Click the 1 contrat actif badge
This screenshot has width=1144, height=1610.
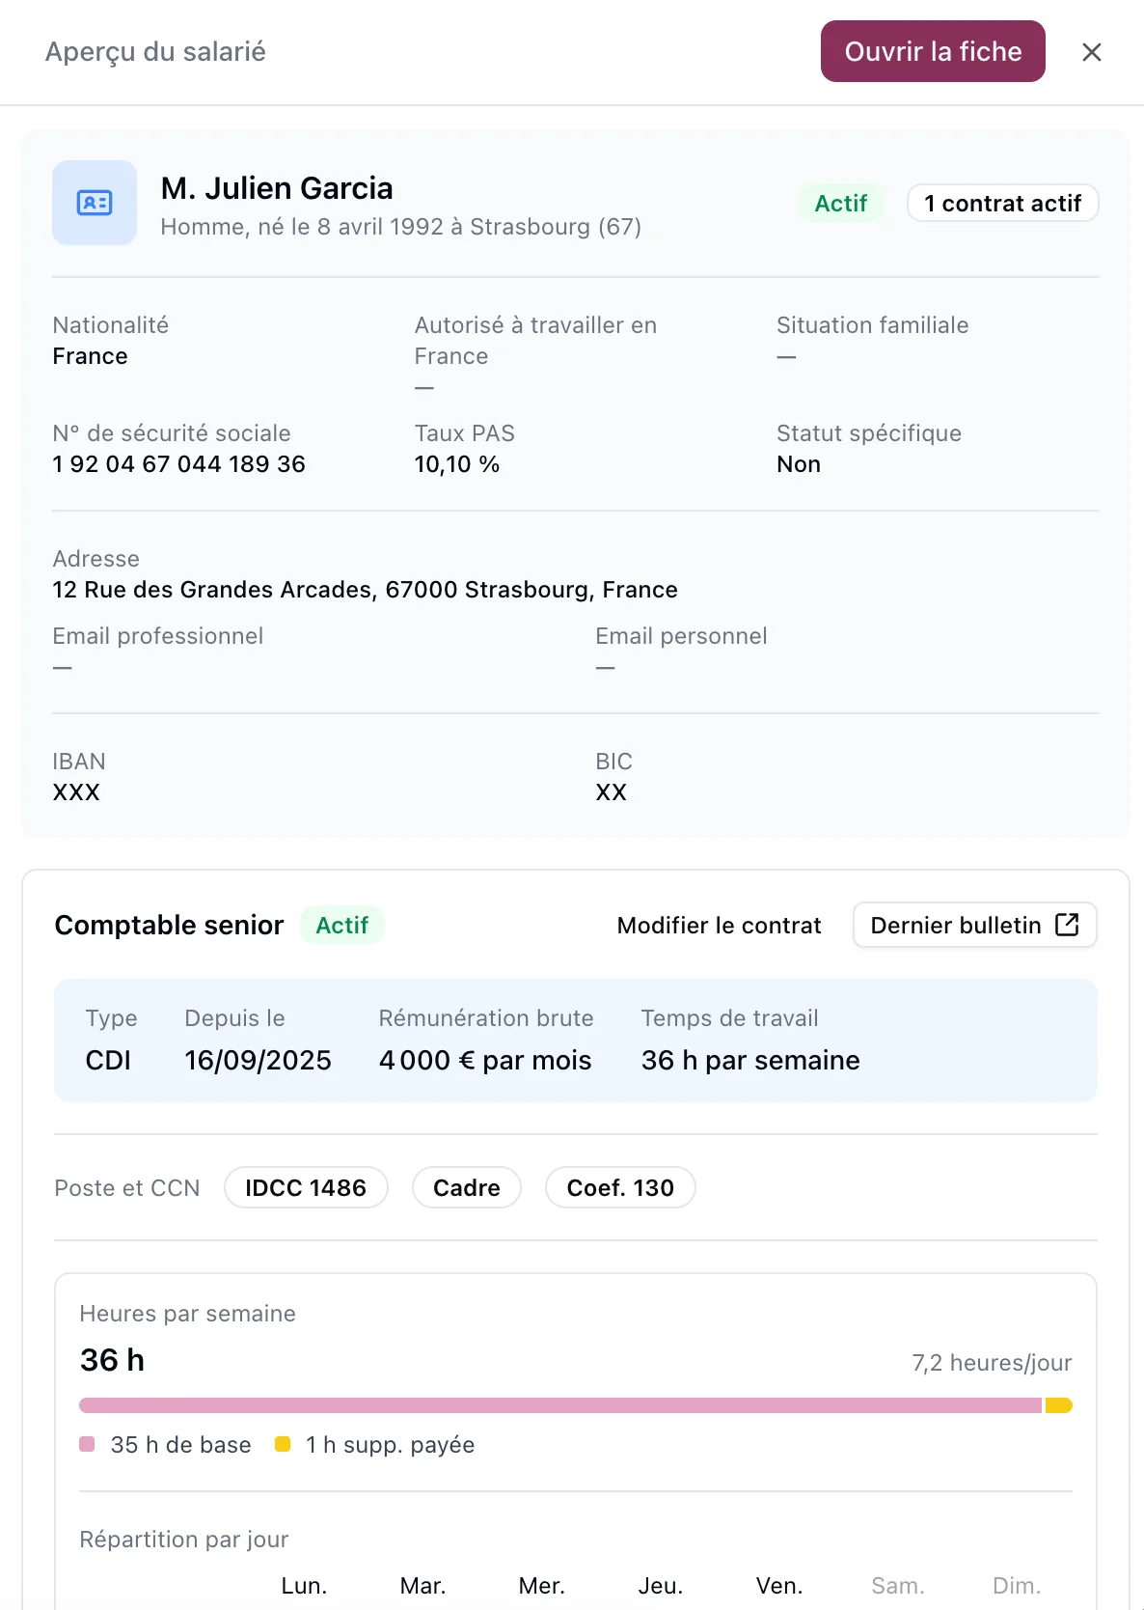pos(1003,203)
